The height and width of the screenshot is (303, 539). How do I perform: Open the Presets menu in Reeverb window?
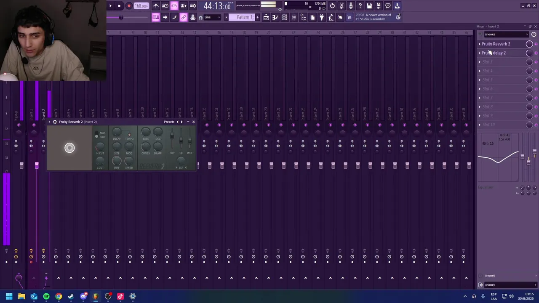tap(169, 122)
